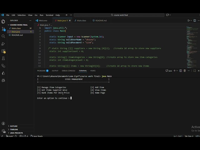This screenshot has height=150, width=200.
Task: Kill terminal with trash icon
Action: coord(185,71)
